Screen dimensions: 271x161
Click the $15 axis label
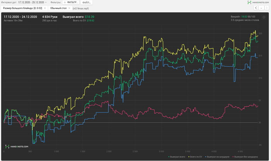coord(260,56)
